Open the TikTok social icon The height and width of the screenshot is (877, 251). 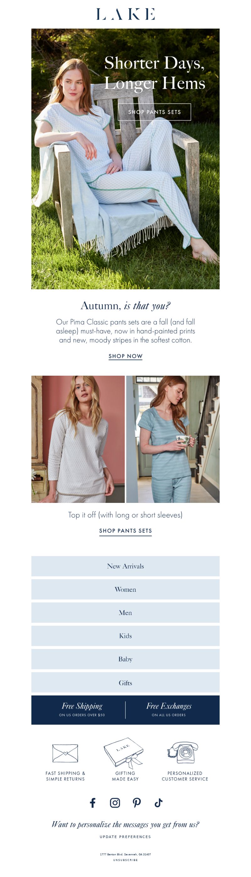coord(158,803)
